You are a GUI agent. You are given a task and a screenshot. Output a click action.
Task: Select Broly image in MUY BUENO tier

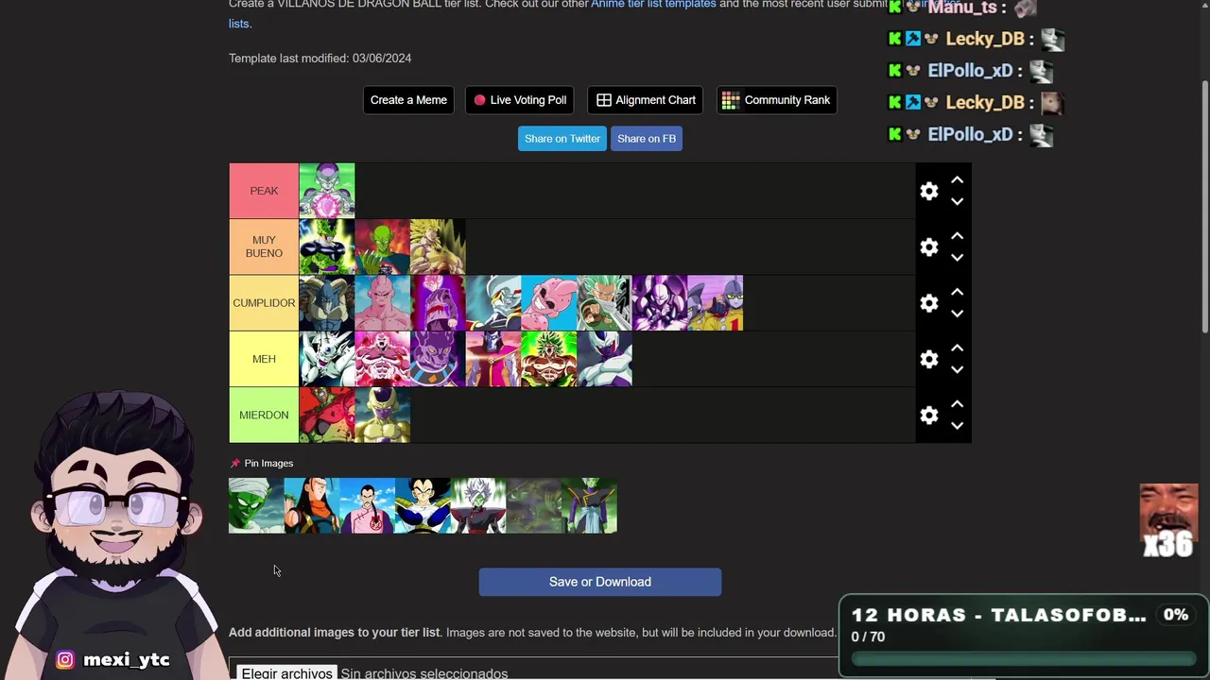coord(438,246)
